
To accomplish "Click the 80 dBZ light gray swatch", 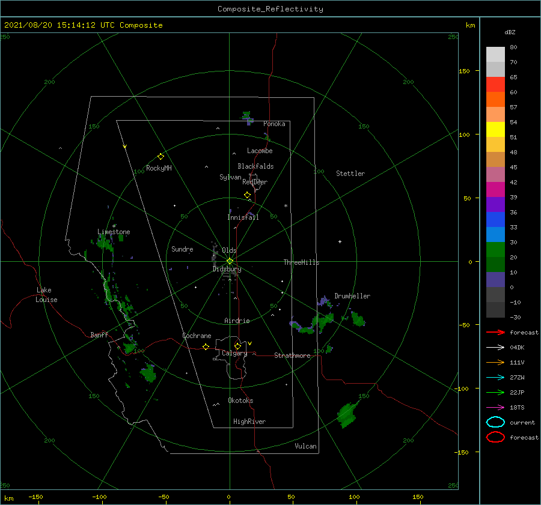I will pyautogui.click(x=495, y=54).
